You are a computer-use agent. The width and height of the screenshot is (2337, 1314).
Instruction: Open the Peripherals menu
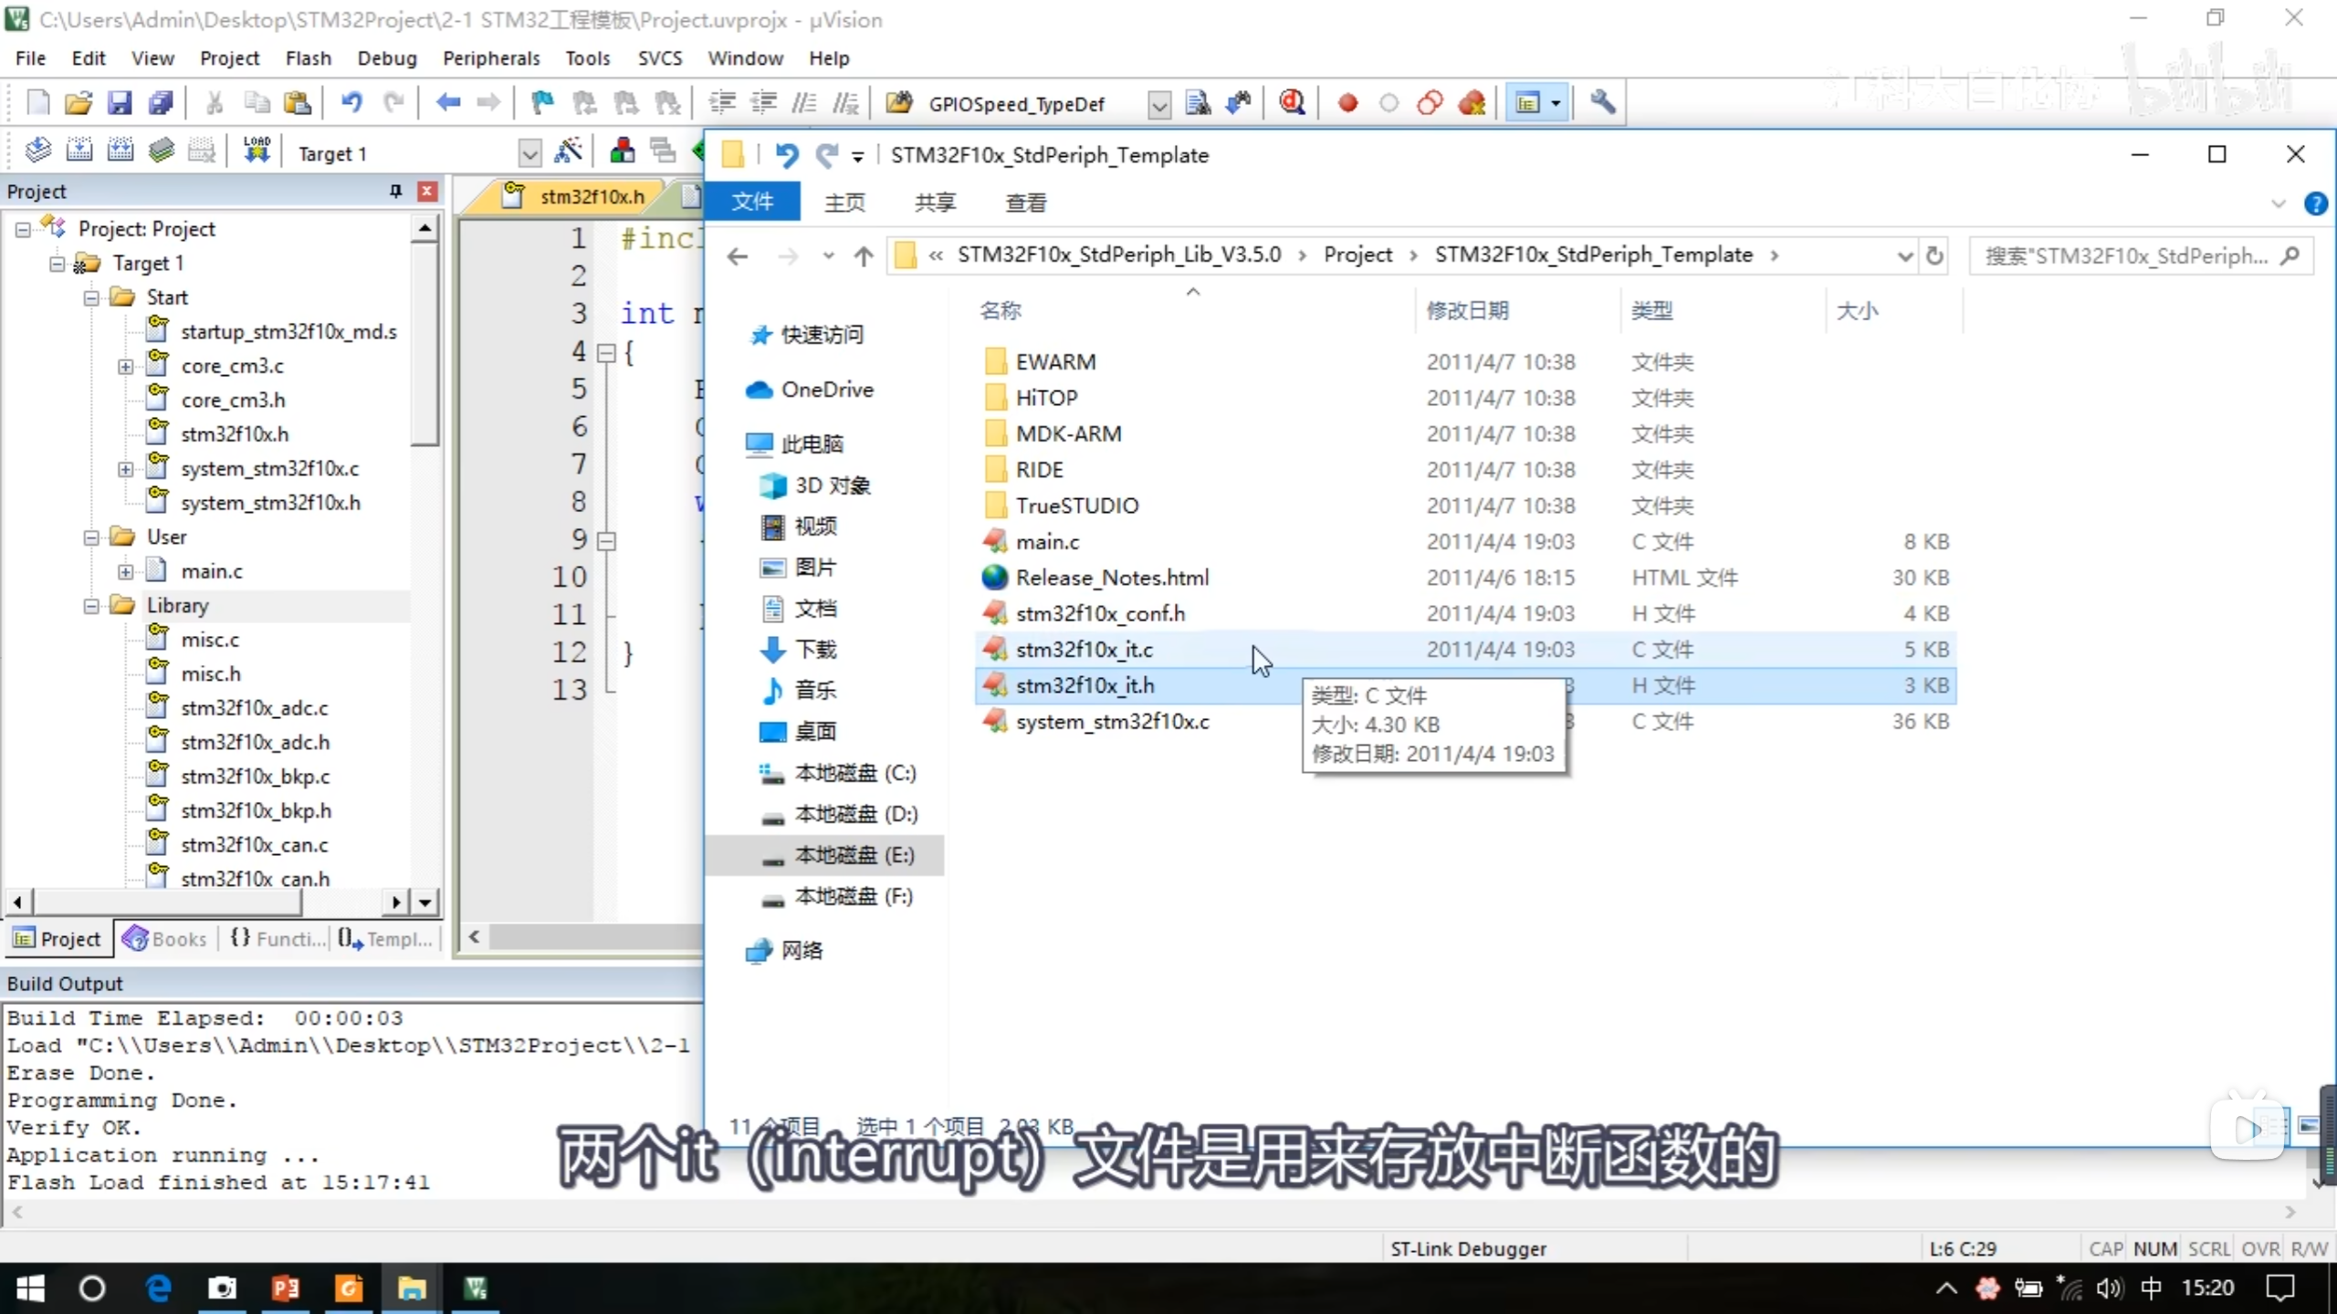click(490, 58)
